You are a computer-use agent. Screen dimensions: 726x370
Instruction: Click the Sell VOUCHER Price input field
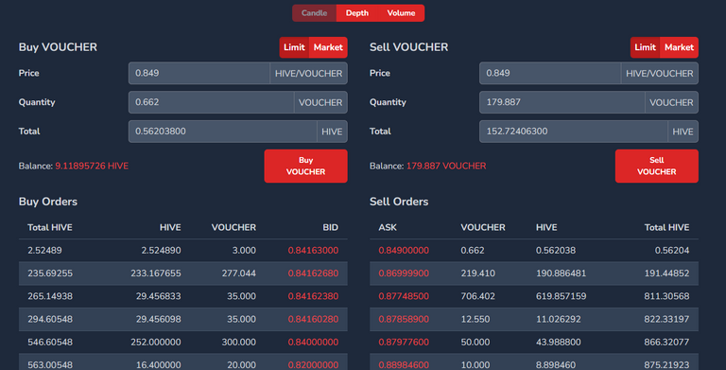pyautogui.click(x=550, y=73)
